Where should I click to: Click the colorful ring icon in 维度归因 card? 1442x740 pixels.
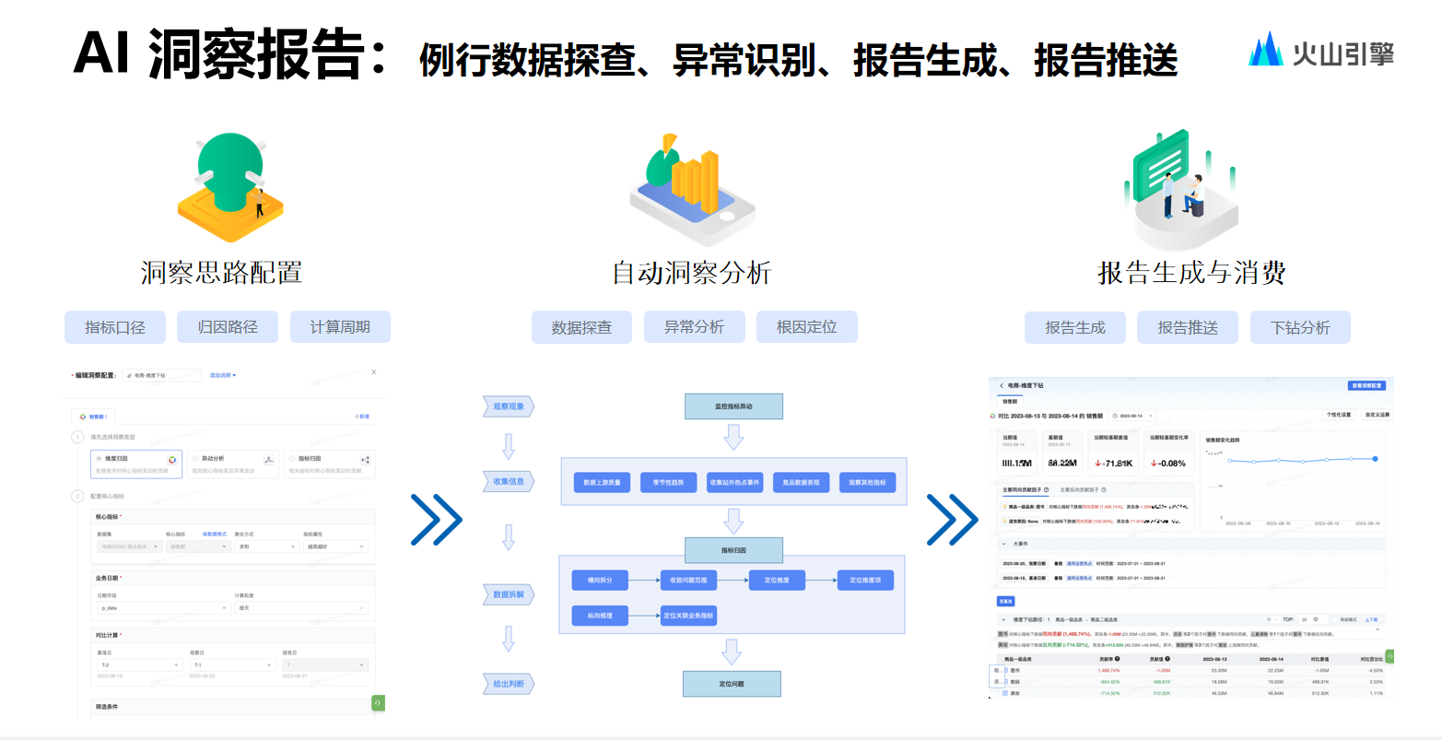tap(172, 460)
